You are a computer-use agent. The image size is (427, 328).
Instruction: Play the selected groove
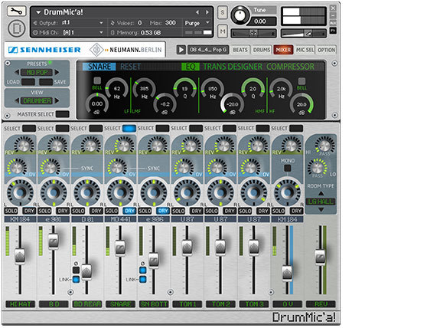(x=181, y=50)
